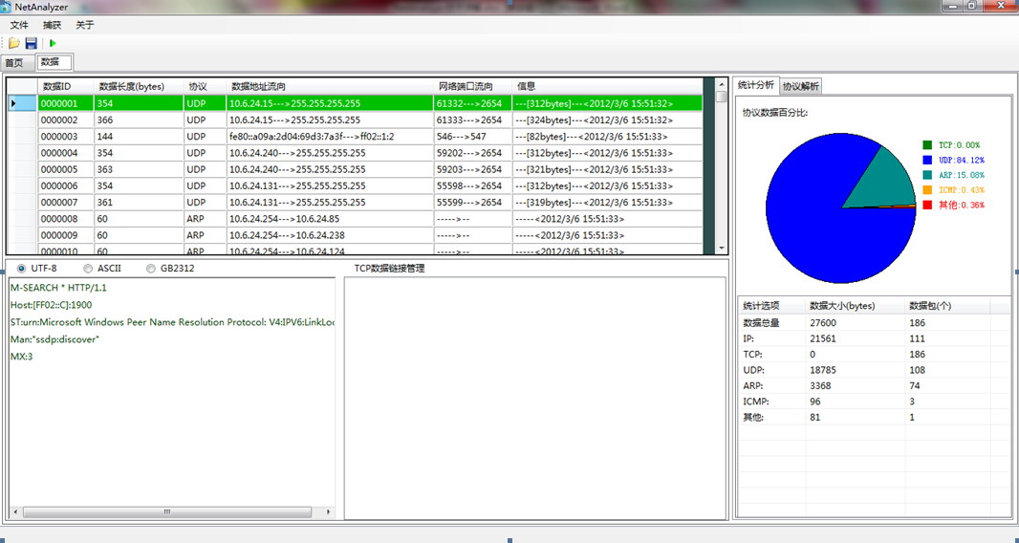Click inside the TCP数据链接管理 list box
This screenshot has width=1019, height=543.
tap(535, 398)
